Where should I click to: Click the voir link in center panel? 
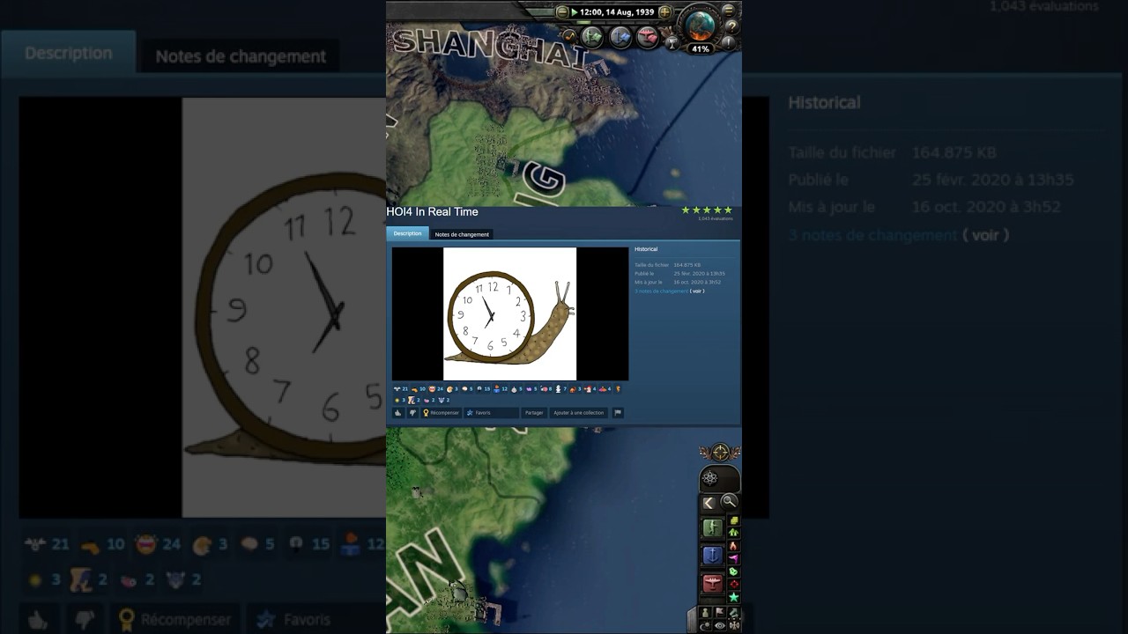tap(697, 291)
